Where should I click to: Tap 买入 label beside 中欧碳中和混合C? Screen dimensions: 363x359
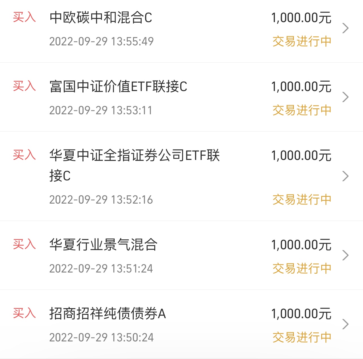coord(24,17)
